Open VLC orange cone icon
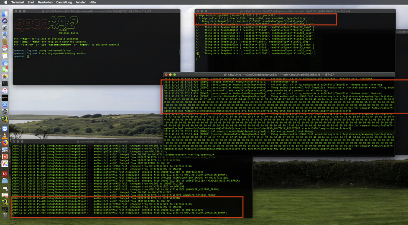The height and width of the screenshot is (225, 408). [x=5, y=136]
